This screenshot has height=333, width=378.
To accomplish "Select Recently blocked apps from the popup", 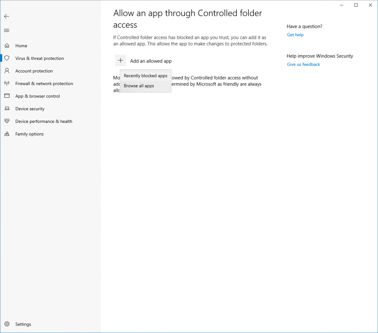I will click(x=145, y=76).
